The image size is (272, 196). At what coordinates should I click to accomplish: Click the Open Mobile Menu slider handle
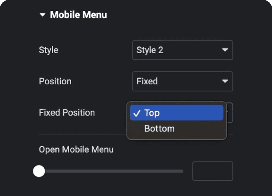point(39,171)
